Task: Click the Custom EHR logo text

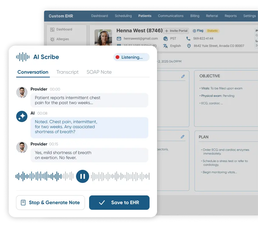Action: pyautogui.click(x=61, y=16)
